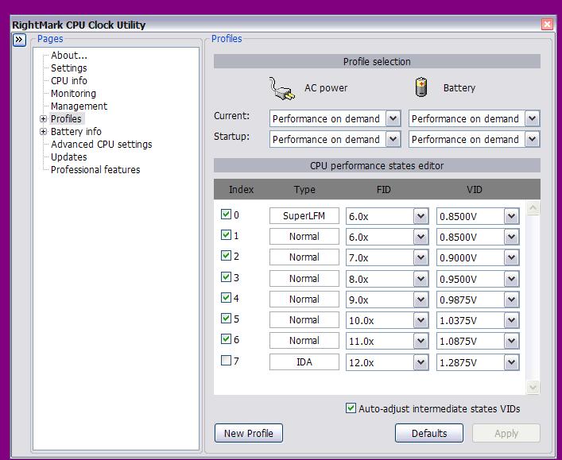Open Advanced CPU settings page
562x460 pixels.
click(x=102, y=145)
